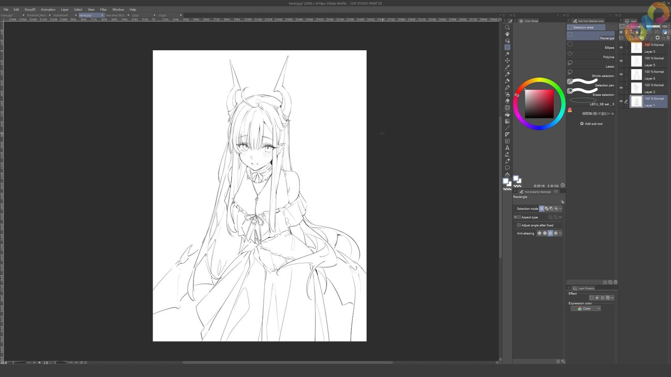Viewport: 671px width, 377px height.
Task: Hide Layer 1 with its eye icon
Action: (621, 102)
